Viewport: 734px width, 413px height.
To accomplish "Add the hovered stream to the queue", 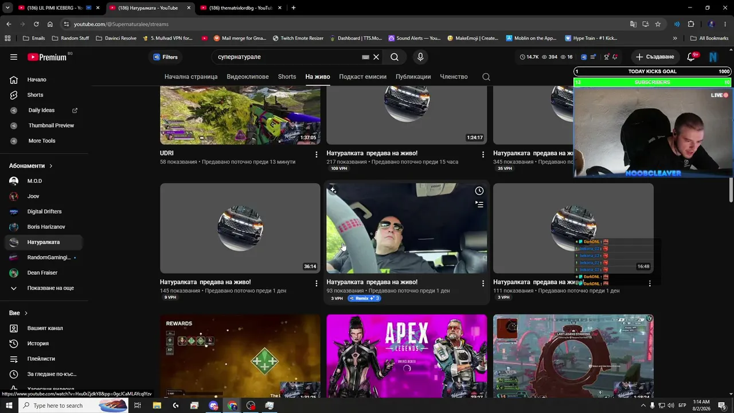I will pyautogui.click(x=479, y=204).
